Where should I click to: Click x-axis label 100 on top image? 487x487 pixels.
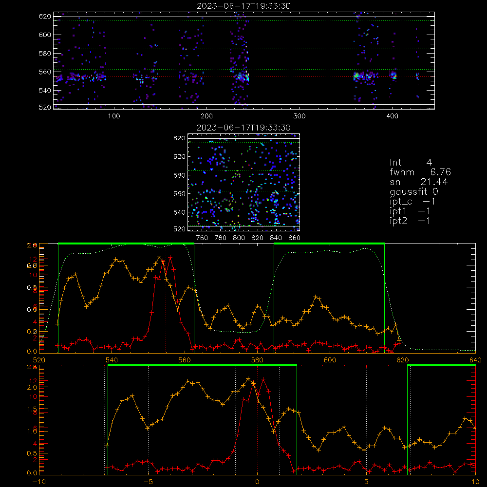click(114, 116)
